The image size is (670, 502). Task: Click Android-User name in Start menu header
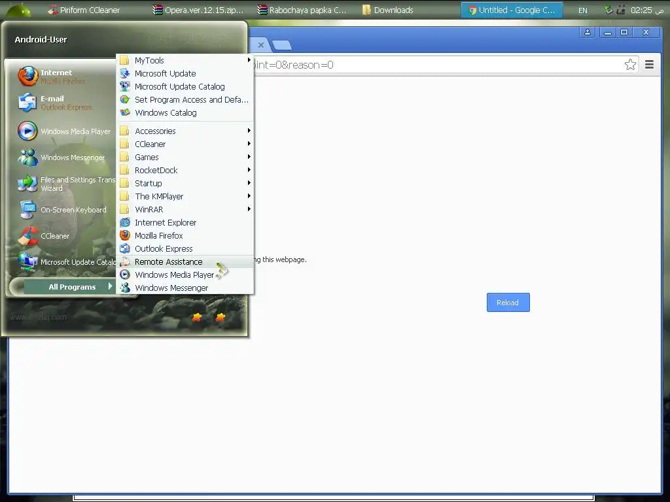[41, 40]
